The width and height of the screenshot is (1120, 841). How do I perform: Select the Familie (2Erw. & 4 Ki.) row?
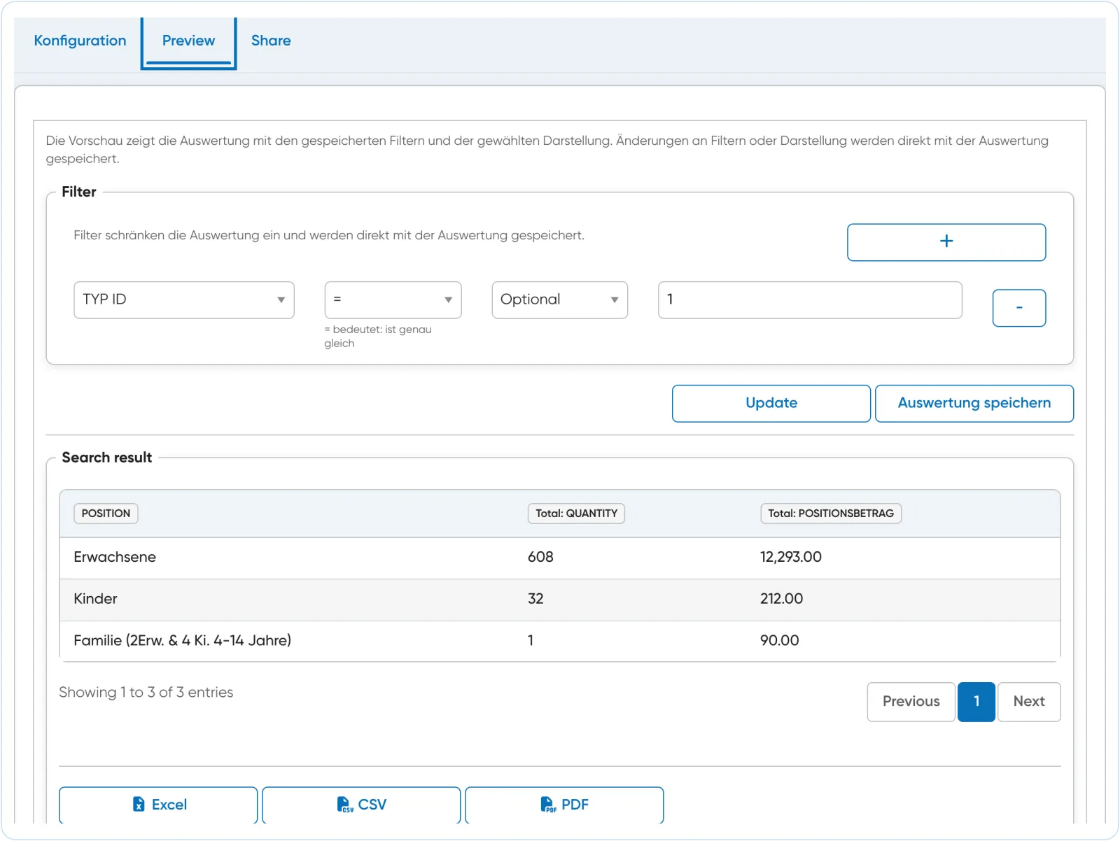(560, 641)
